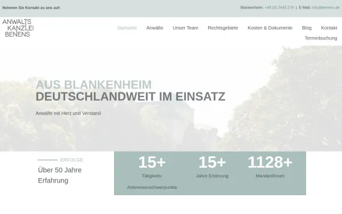Viewport: 342px width, 214px height.
Task: Click the MandantInnen label
Action: 270,176
